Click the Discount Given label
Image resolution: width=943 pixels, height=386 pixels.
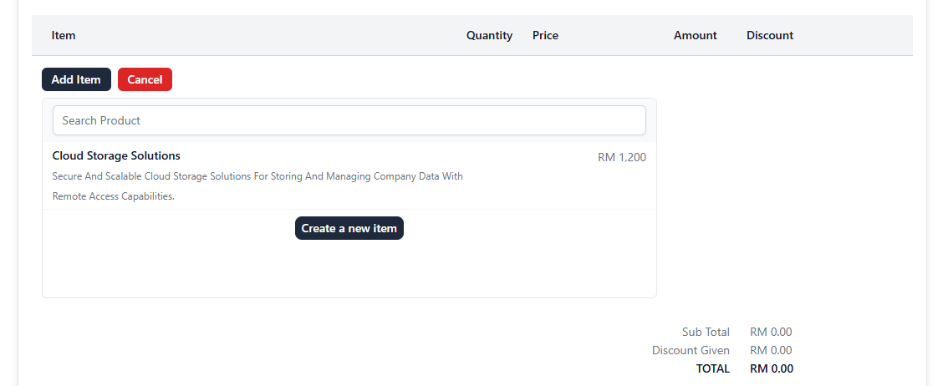691,351
